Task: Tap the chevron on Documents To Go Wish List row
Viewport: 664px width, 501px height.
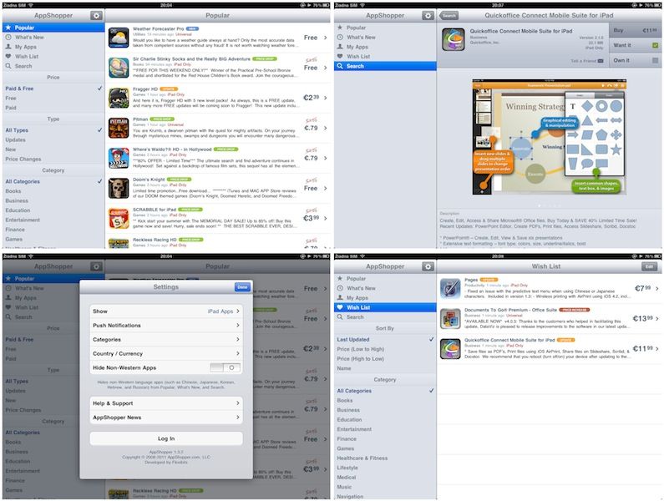Action: tap(657, 318)
